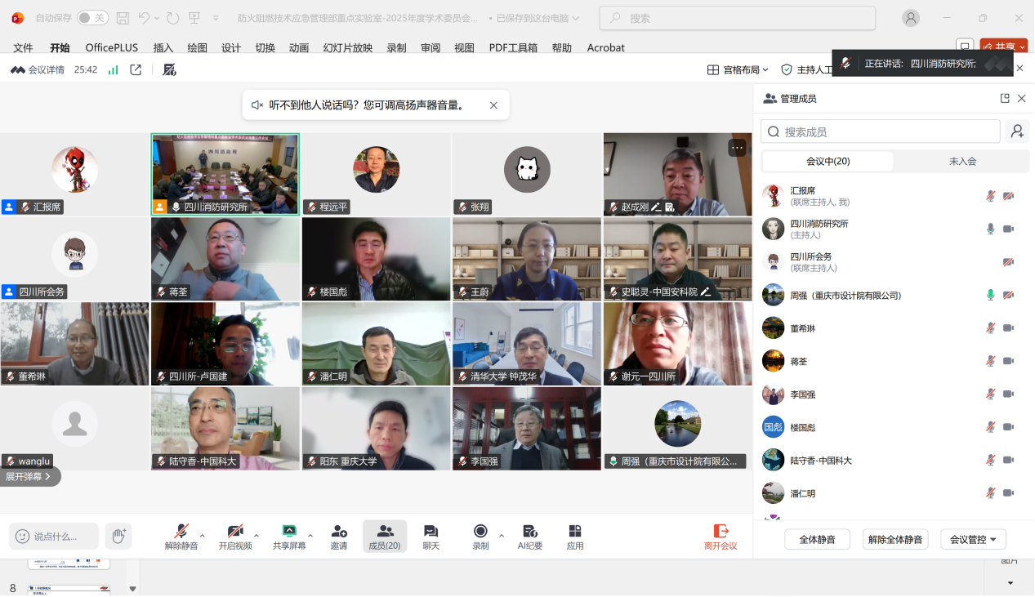Open the 邀请 invite panel

339,537
